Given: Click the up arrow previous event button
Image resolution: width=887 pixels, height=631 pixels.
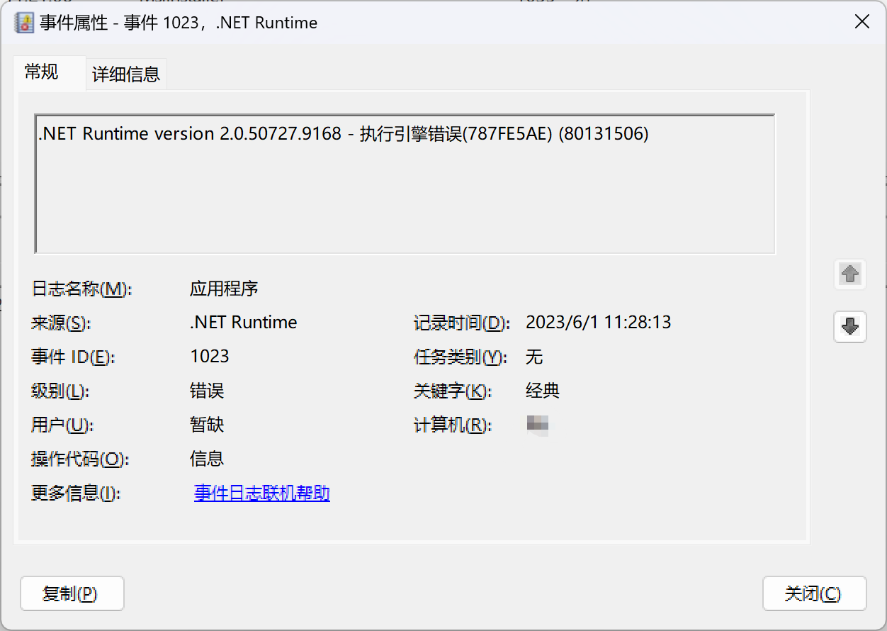Looking at the screenshot, I should pyautogui.click(x=850, y=274).
